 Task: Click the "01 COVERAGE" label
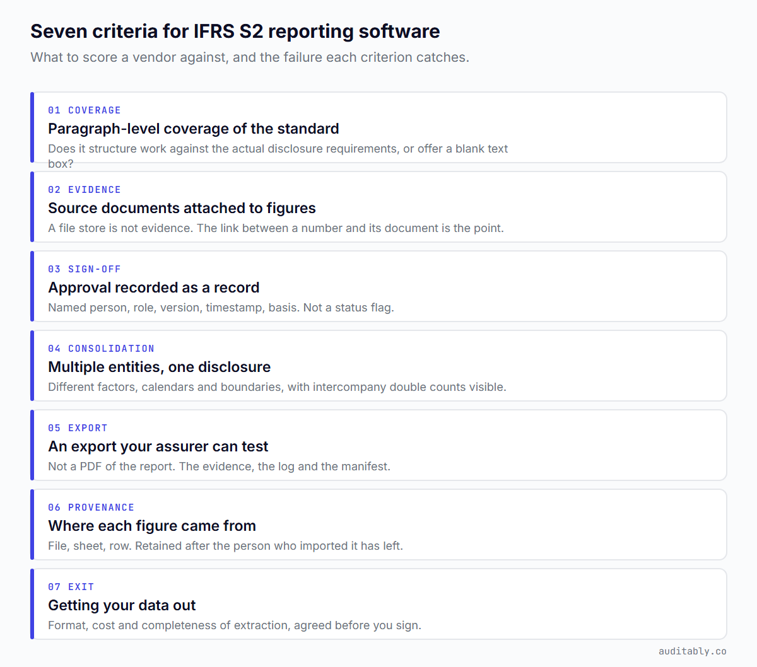[x=85, y=110]
